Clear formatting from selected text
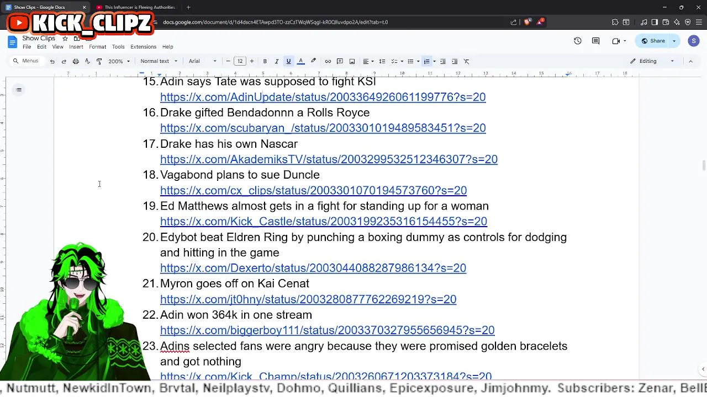707x397 pixels. click(467, 61)
